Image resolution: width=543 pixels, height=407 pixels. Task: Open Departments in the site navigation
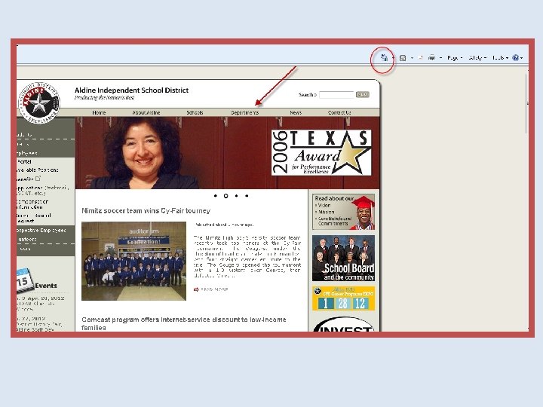coord(244,112)
